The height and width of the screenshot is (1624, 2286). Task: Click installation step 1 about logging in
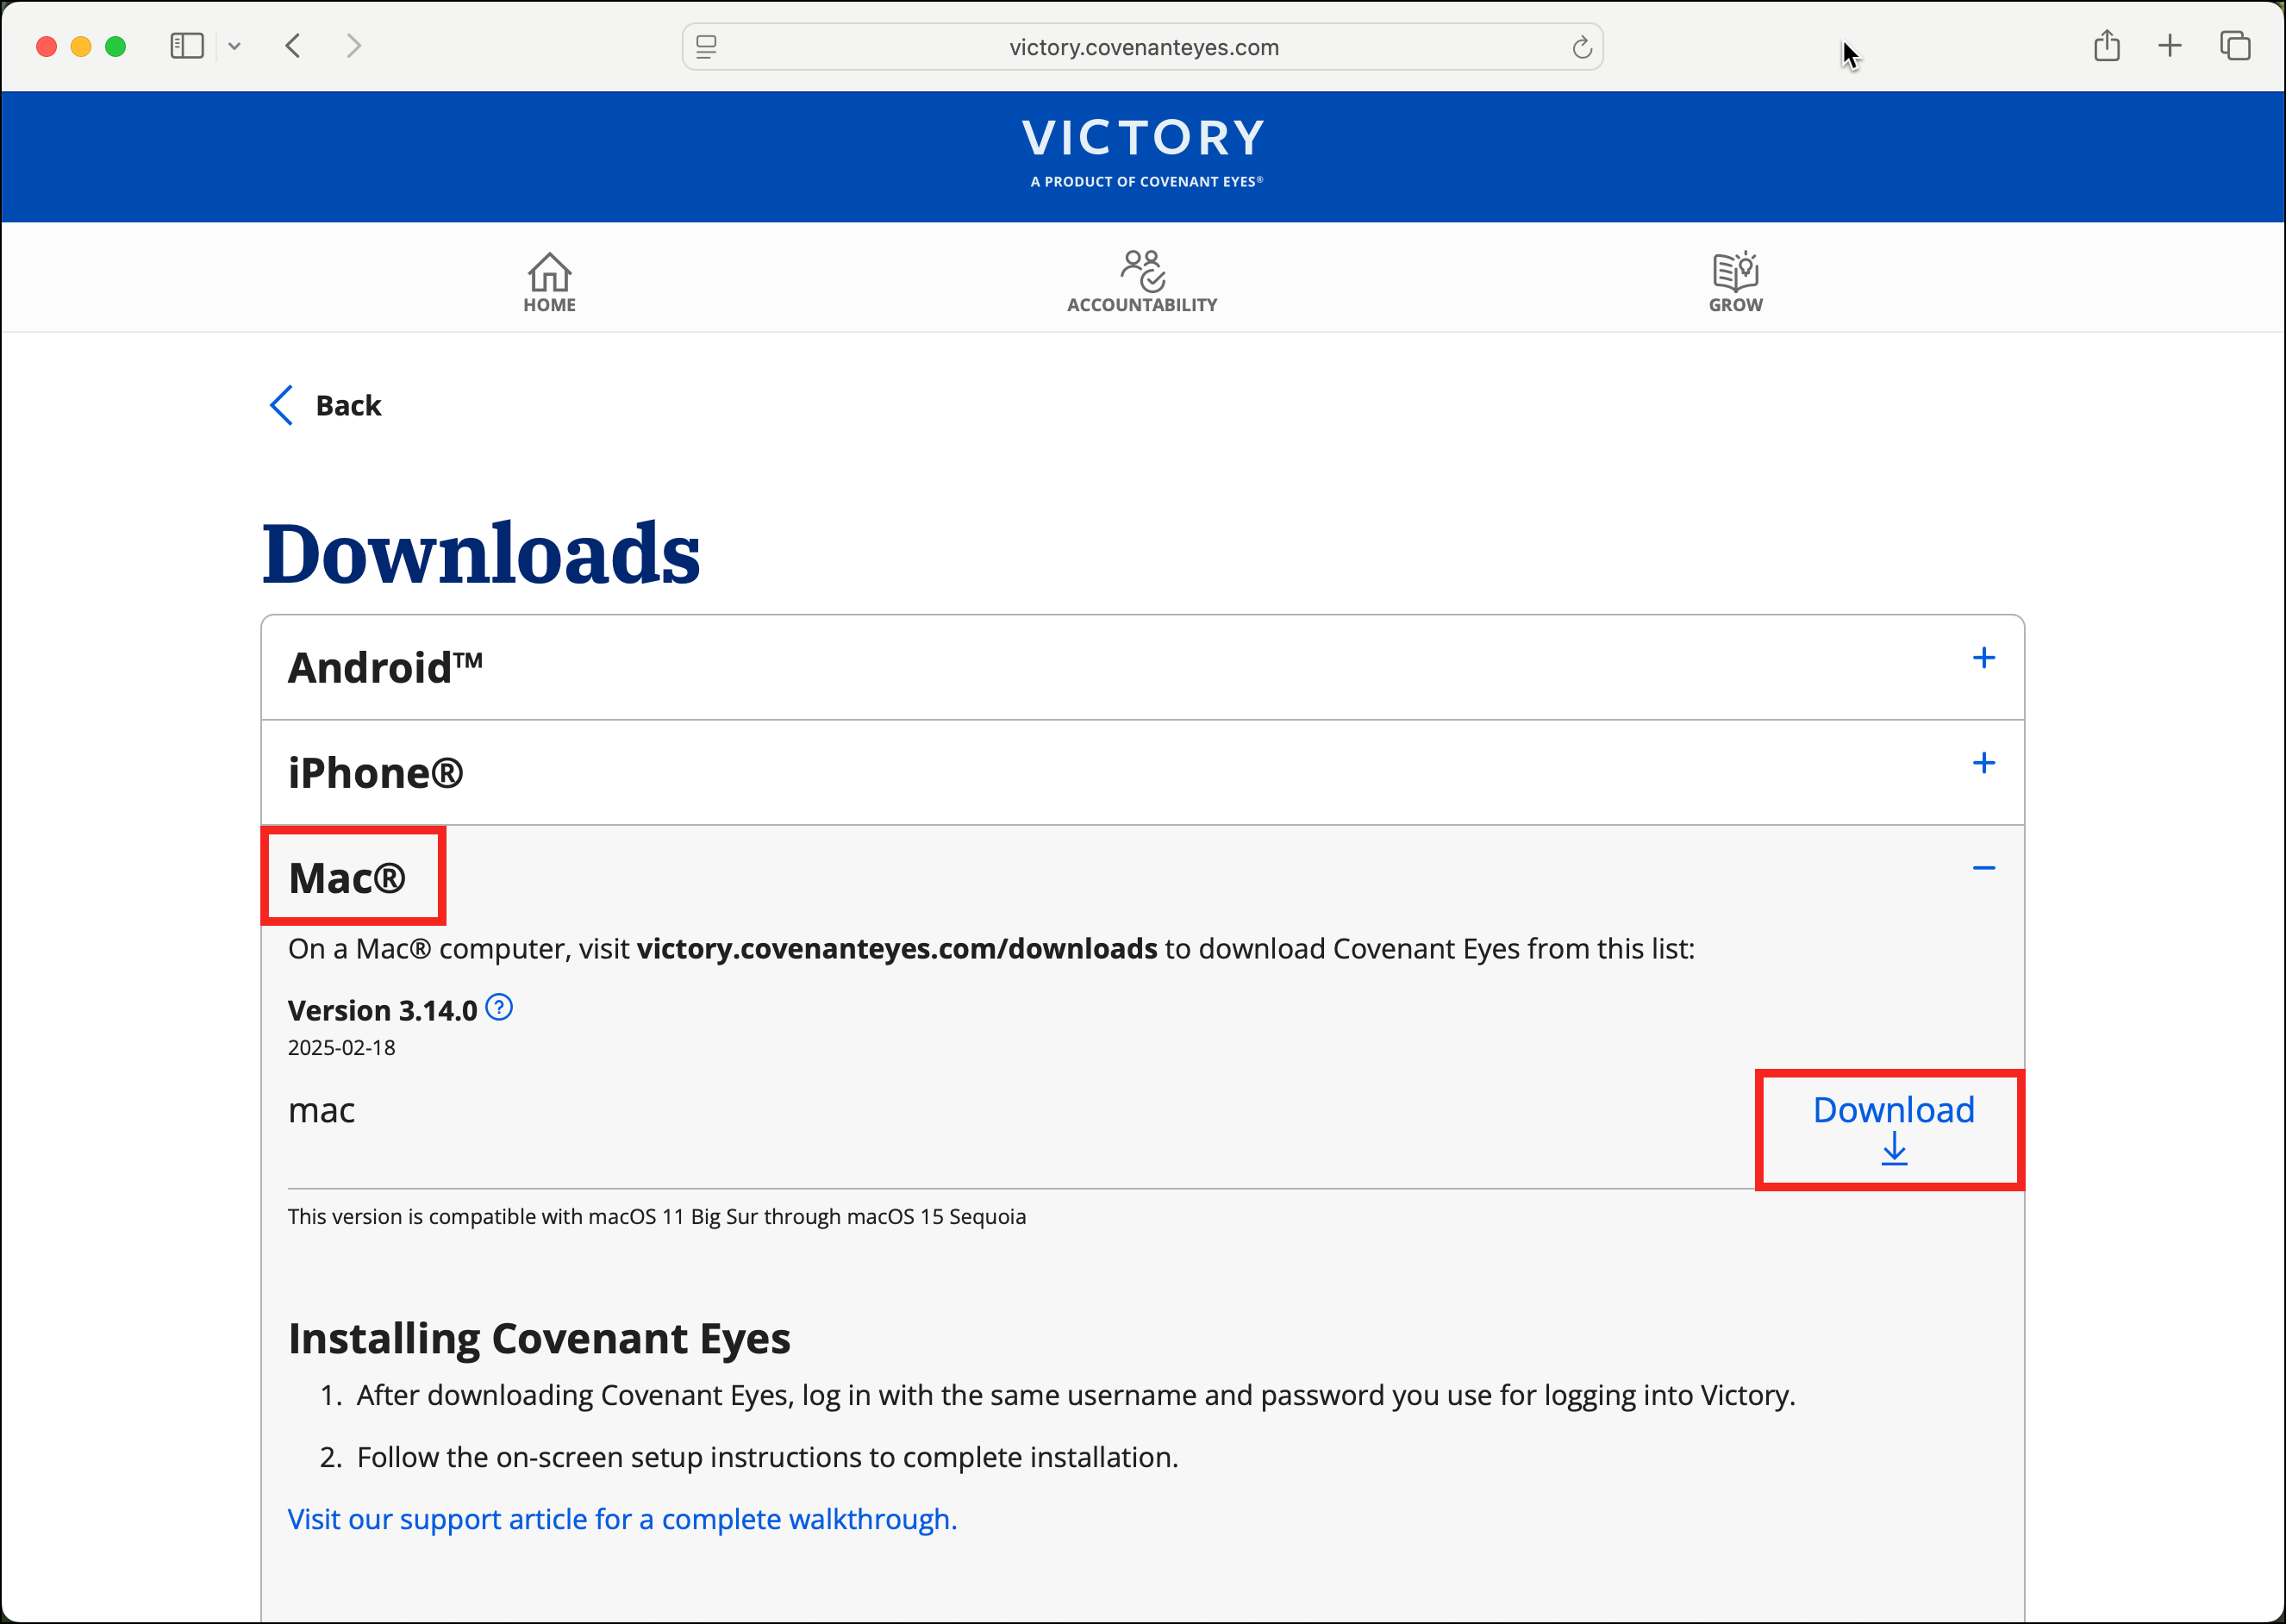(x=1076, y=1395)
